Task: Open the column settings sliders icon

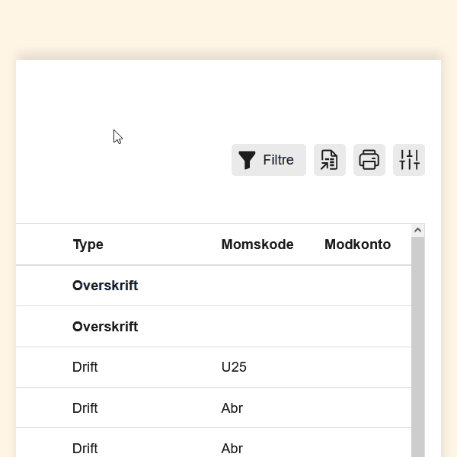Action: pos(409,160)
